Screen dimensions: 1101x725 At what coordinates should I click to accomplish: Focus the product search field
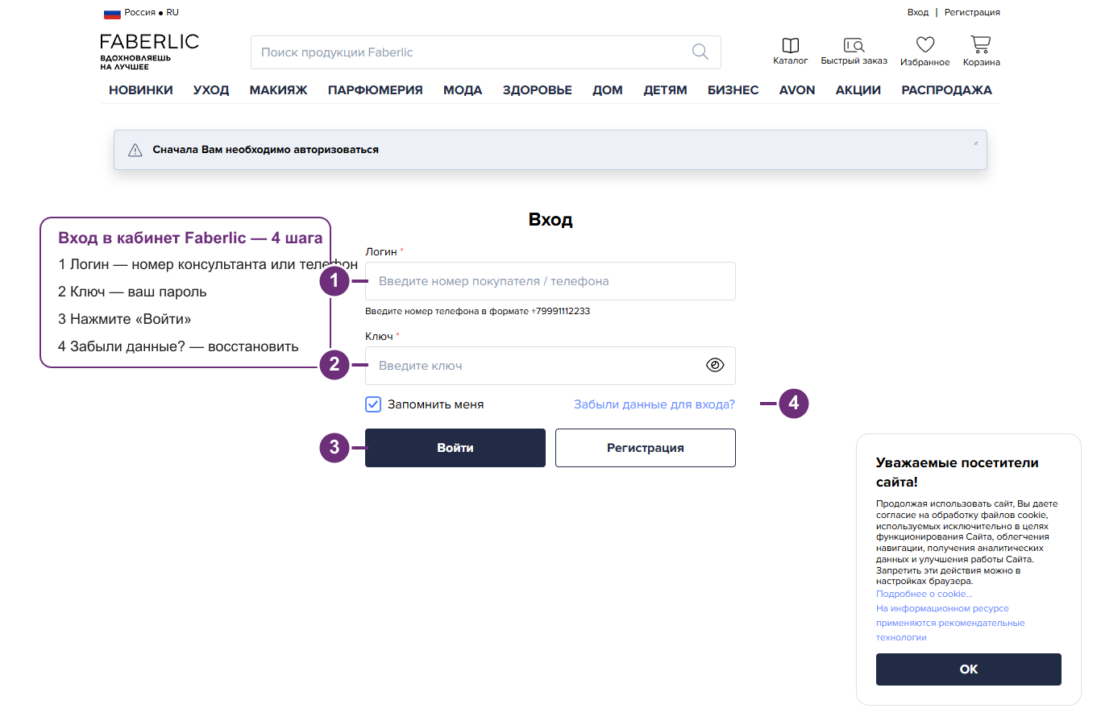(486, 52)
